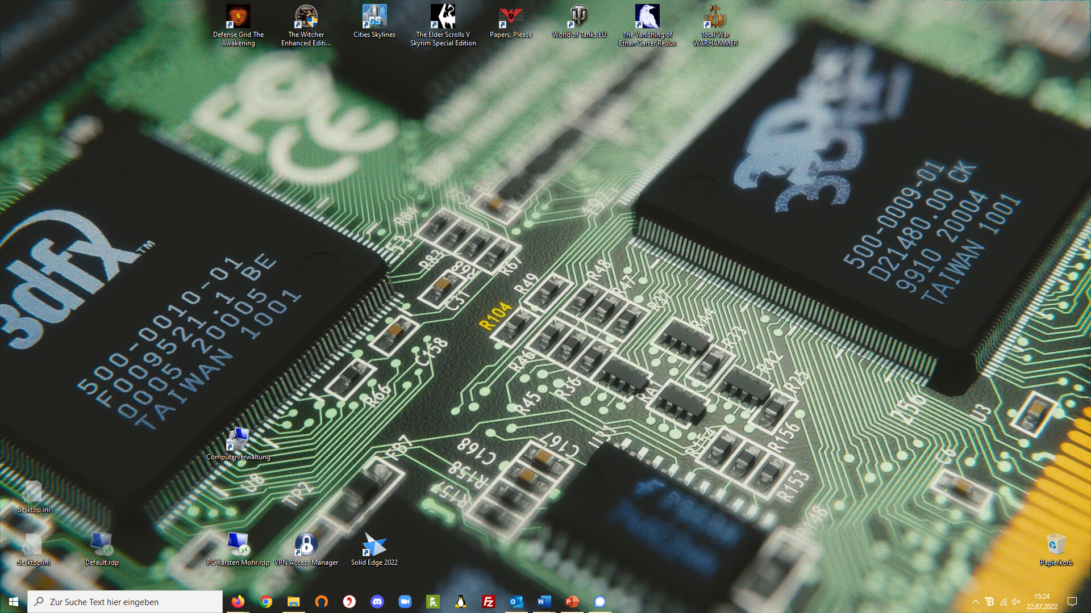Select the Papers, Please desktop icon
Viewport: 1091px width, 613px height.
click(511, 22)
